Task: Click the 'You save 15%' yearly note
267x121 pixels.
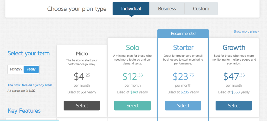Action: [x=30, y=85]
